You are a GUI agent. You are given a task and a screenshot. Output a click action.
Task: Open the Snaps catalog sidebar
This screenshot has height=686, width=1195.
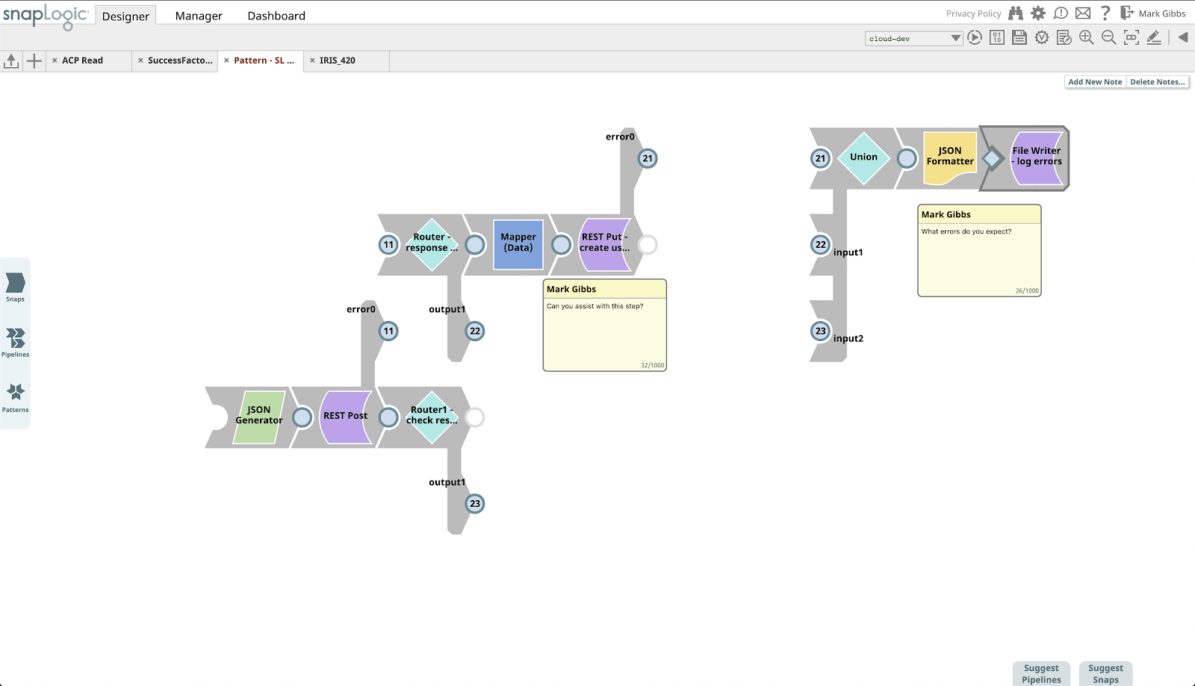(15, 287)
